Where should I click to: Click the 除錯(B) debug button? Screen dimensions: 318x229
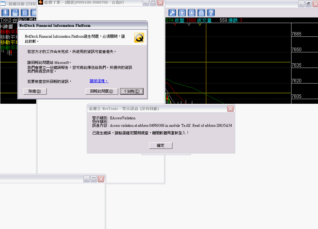click(x=35, y=91)
